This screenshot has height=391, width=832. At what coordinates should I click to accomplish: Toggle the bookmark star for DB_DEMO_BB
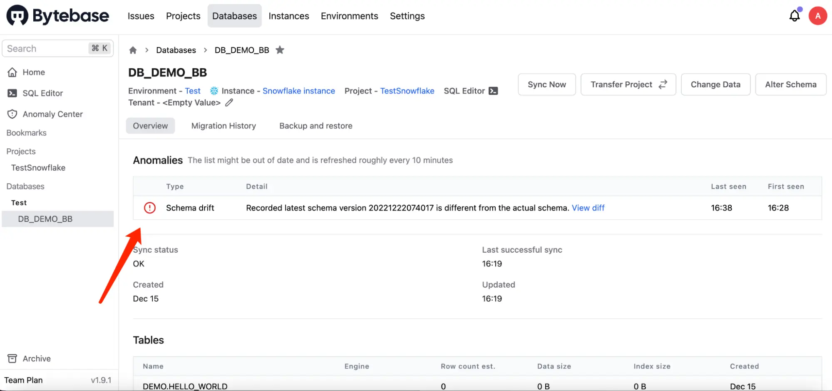click(x=280, y=50)
